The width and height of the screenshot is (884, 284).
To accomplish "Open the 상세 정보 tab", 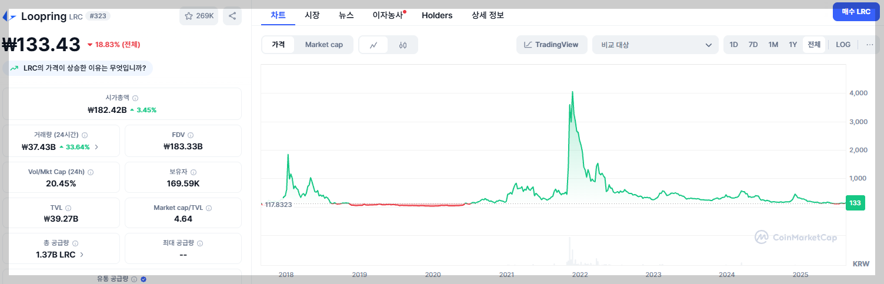I will point(488,15).
